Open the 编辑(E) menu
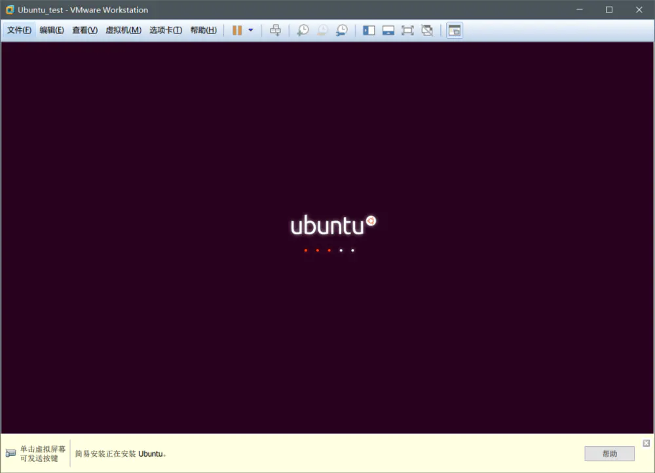This screenshot has height=473, width=655. pyautogui.click(x=52, y=30)
